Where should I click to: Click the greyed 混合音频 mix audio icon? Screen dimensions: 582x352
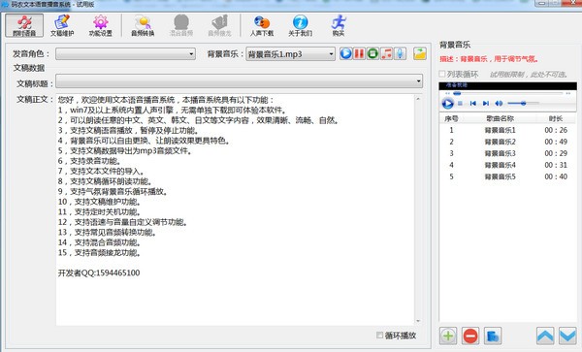coord(181,25)
